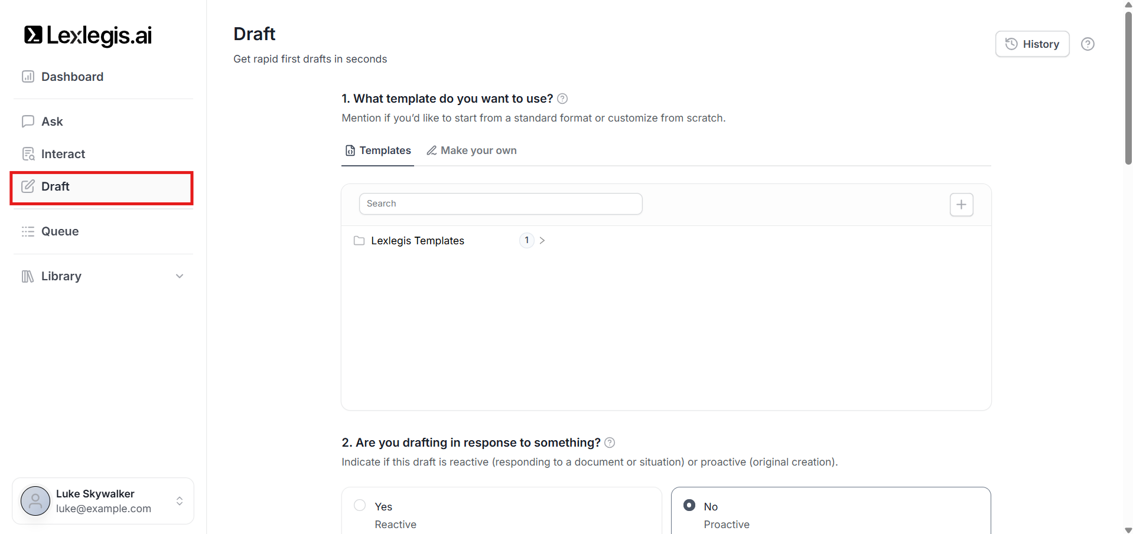Open the Ask chat section
Viewport: 1133px width, 534px height.
point(52,122)
